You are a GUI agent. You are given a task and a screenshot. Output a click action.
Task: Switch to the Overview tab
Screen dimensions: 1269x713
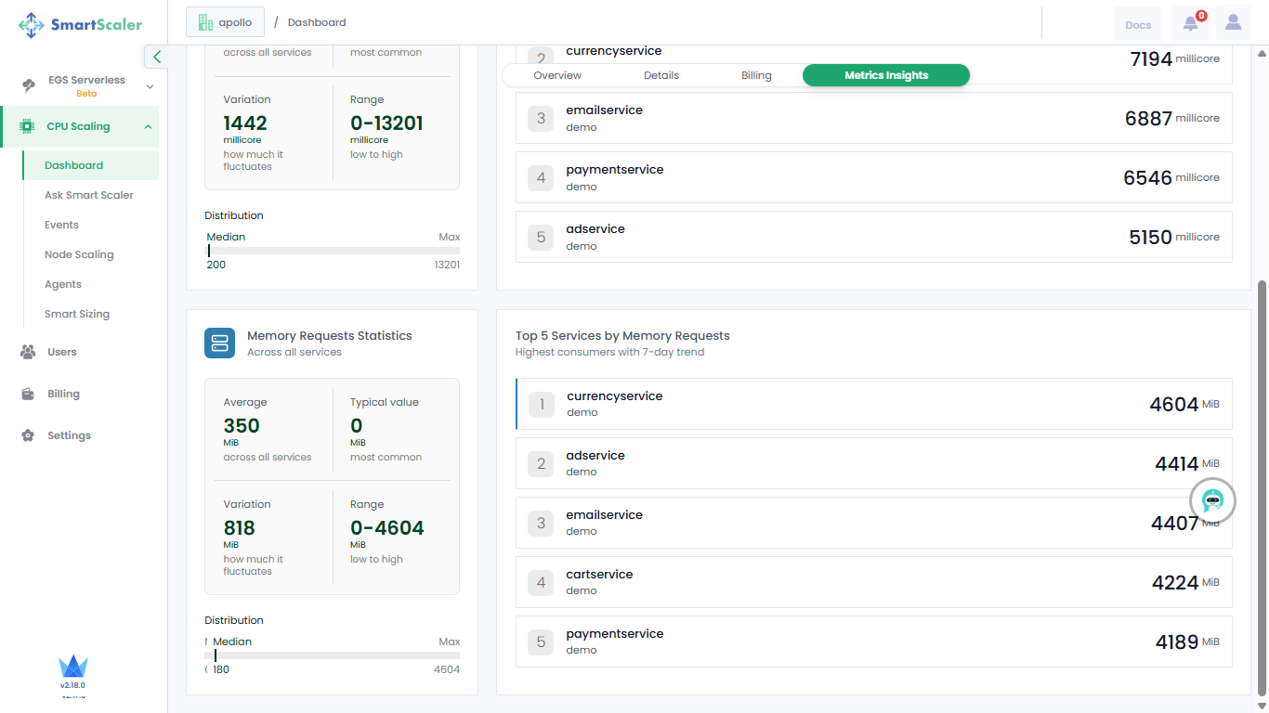click(x=557, y=75)
